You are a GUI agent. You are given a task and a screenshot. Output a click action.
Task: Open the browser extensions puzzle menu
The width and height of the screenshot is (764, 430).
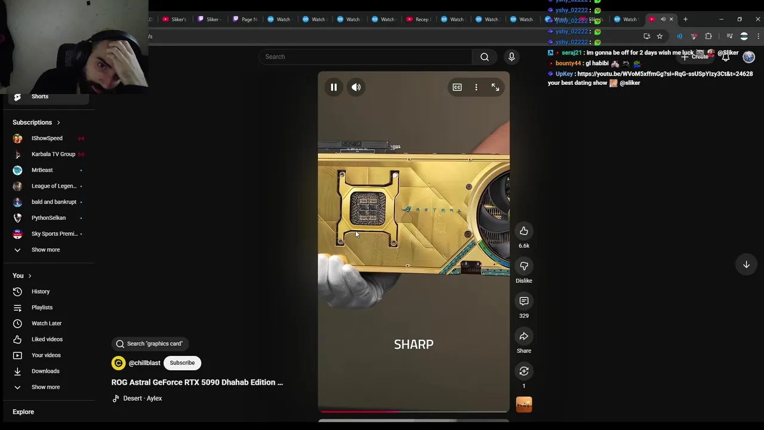pos(708,36)
